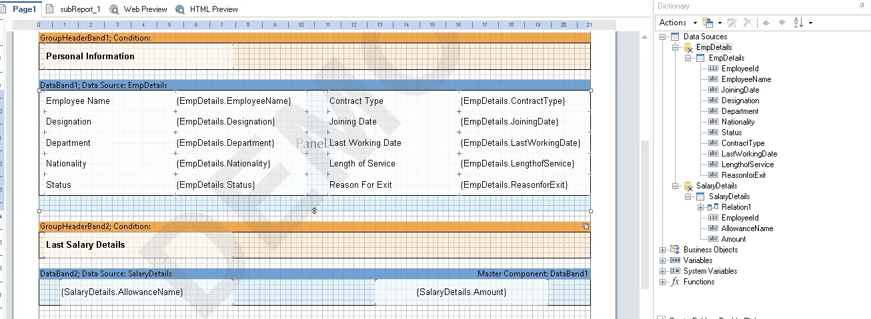
Task: Collapse the EmpDetails database node
Action: [675, 47]
